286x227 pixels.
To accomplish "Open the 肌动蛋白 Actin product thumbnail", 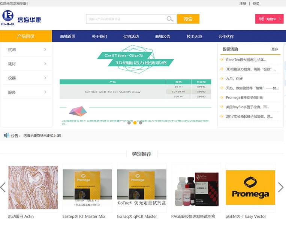I will [33, 187].
